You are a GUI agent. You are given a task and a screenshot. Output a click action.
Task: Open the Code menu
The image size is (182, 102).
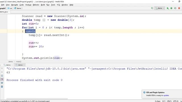tap(22, 5)
